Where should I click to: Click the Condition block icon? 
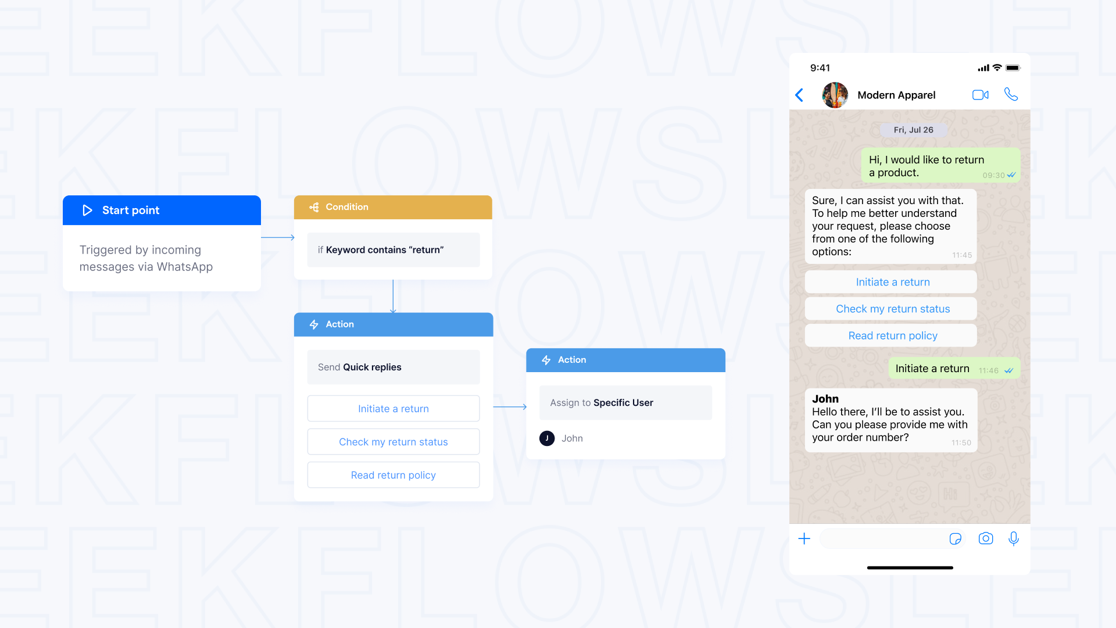coord(313,207)
